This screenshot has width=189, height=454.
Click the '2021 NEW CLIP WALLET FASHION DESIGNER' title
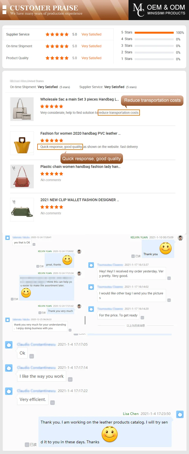[80, 200]
